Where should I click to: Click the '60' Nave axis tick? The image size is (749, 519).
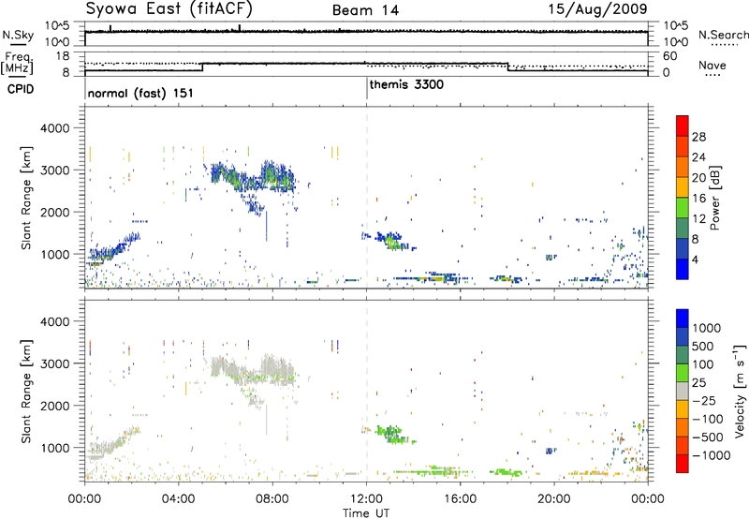pos(670,56)
